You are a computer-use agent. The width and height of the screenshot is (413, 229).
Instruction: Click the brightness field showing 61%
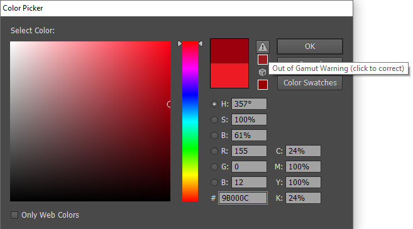(x=249, y=136)
